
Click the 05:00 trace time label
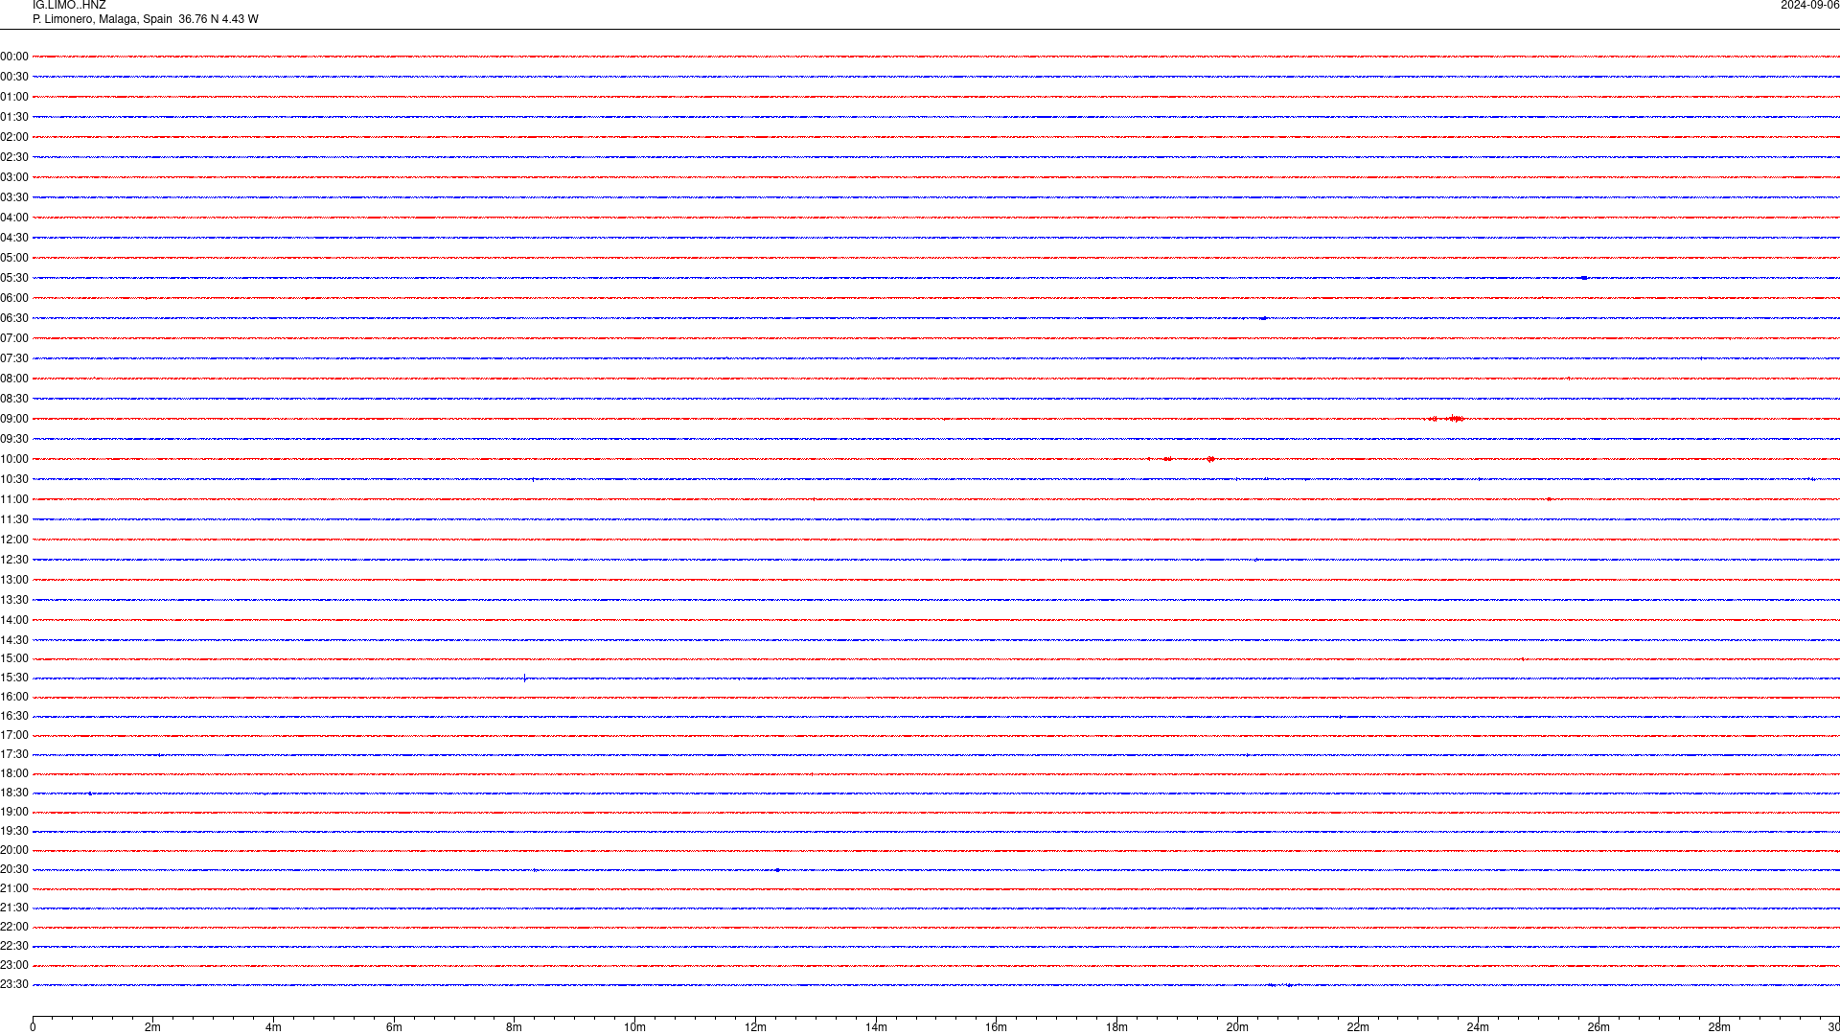point(14,258)
